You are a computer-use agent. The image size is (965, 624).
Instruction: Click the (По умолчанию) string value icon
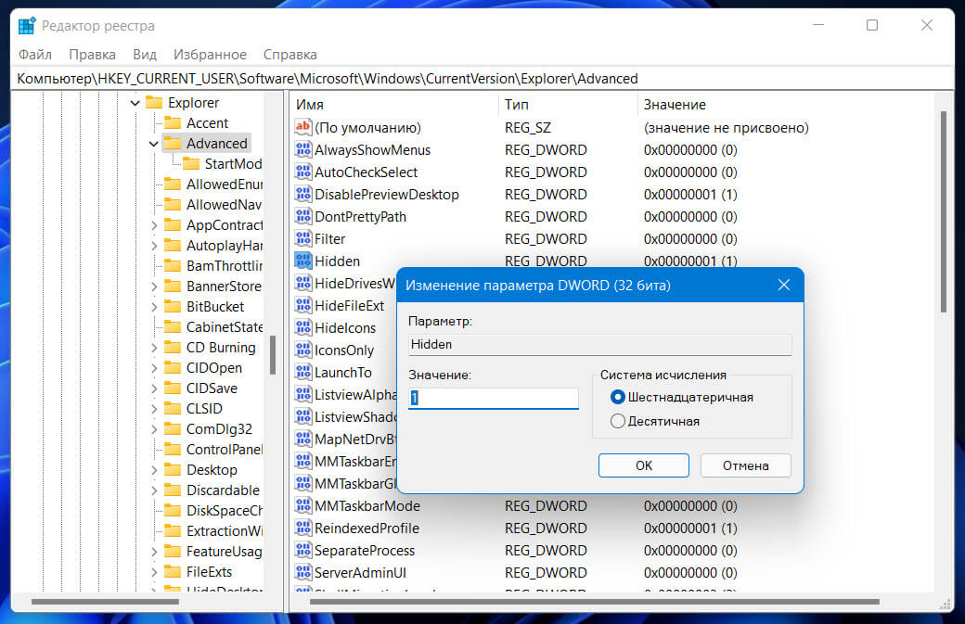click(302, 127)
